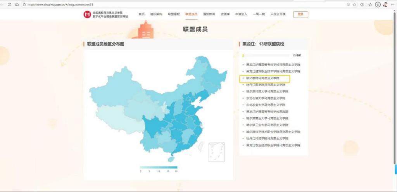The width and height of the screenshot is (397, 192).
Task: Open the 东北农业大学马克思主义学院 link
Action: [x=266, y=105]
